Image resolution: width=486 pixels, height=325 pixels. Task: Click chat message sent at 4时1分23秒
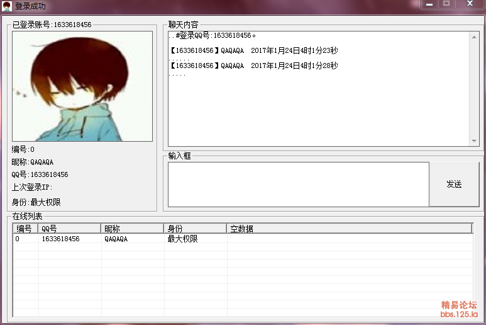click(x=254, y=50)
